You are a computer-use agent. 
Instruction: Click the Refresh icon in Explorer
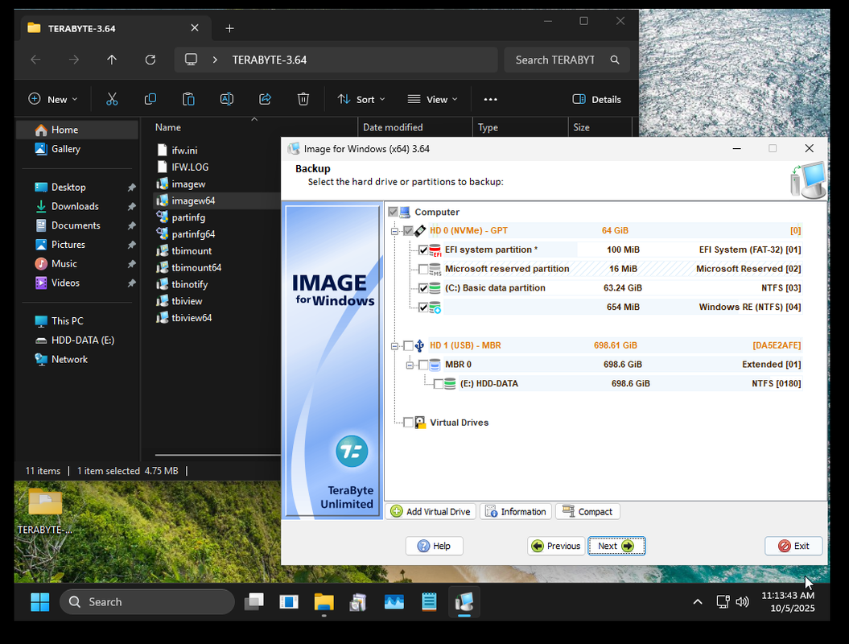coord(150,60)
